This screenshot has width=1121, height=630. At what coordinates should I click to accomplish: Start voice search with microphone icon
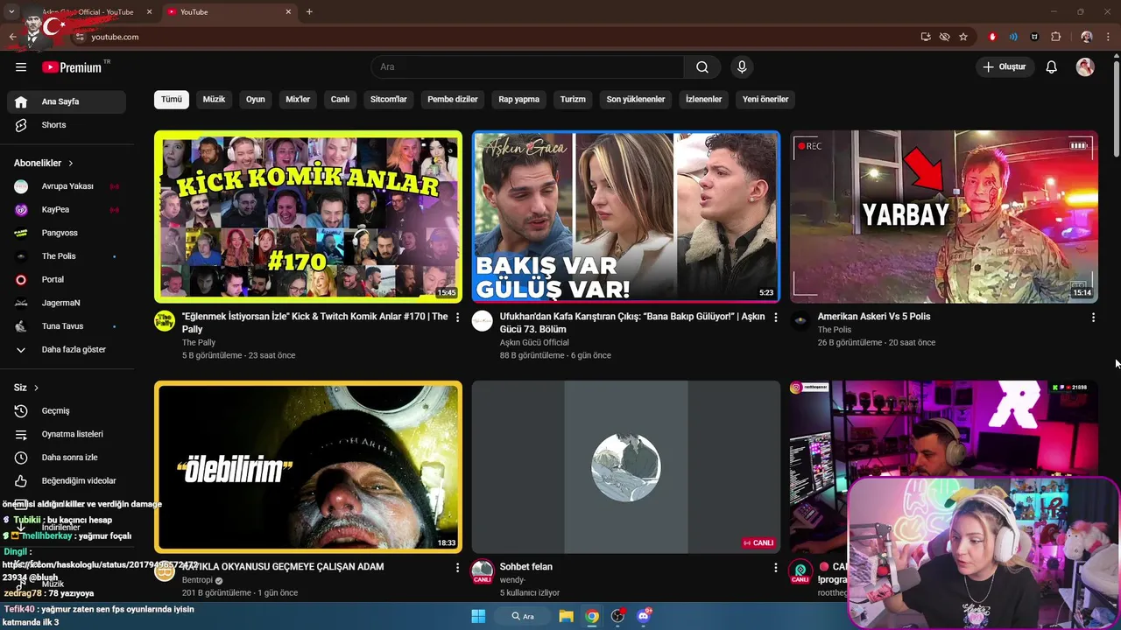(x=742, y=67)
